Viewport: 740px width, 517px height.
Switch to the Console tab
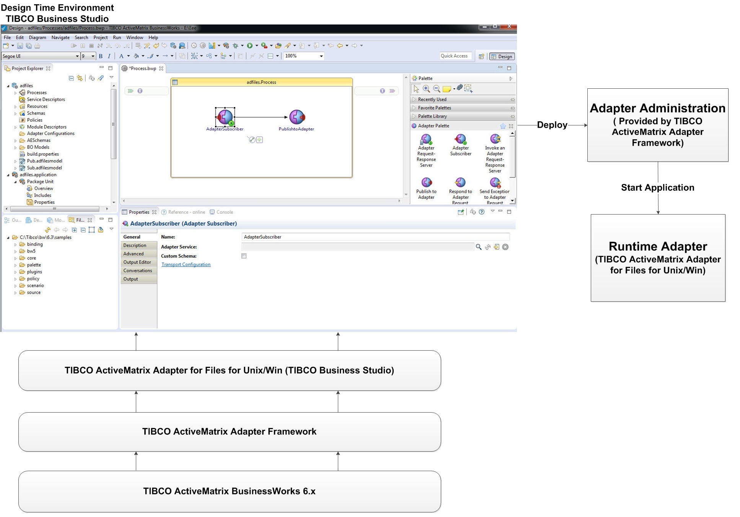click(x=224, y=212)
